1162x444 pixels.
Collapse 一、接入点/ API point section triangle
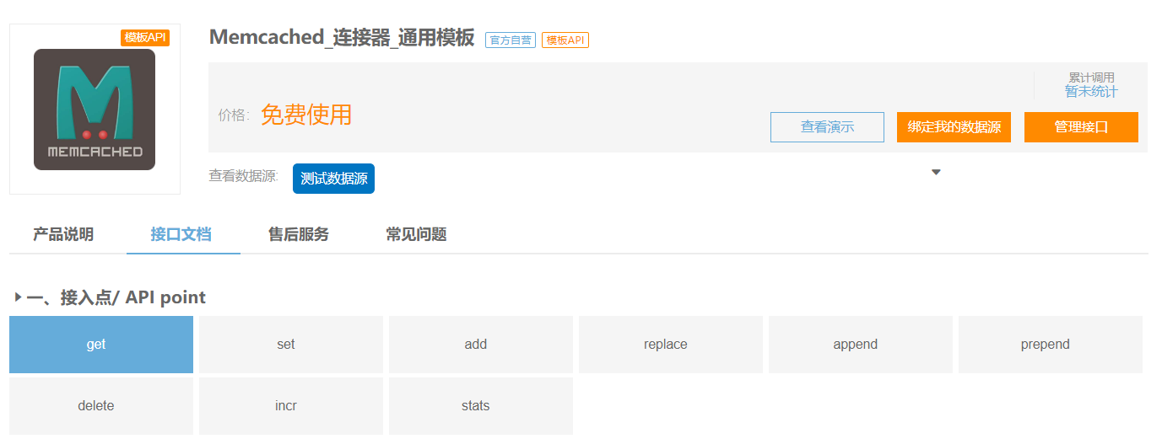19,297
